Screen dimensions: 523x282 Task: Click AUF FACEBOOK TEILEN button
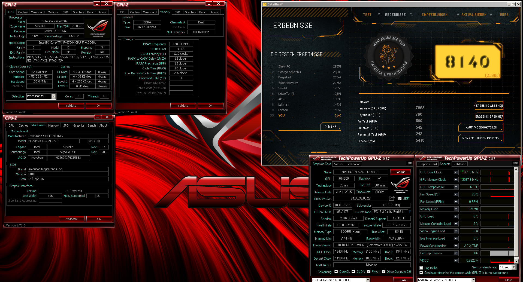(x=481, y=127)
